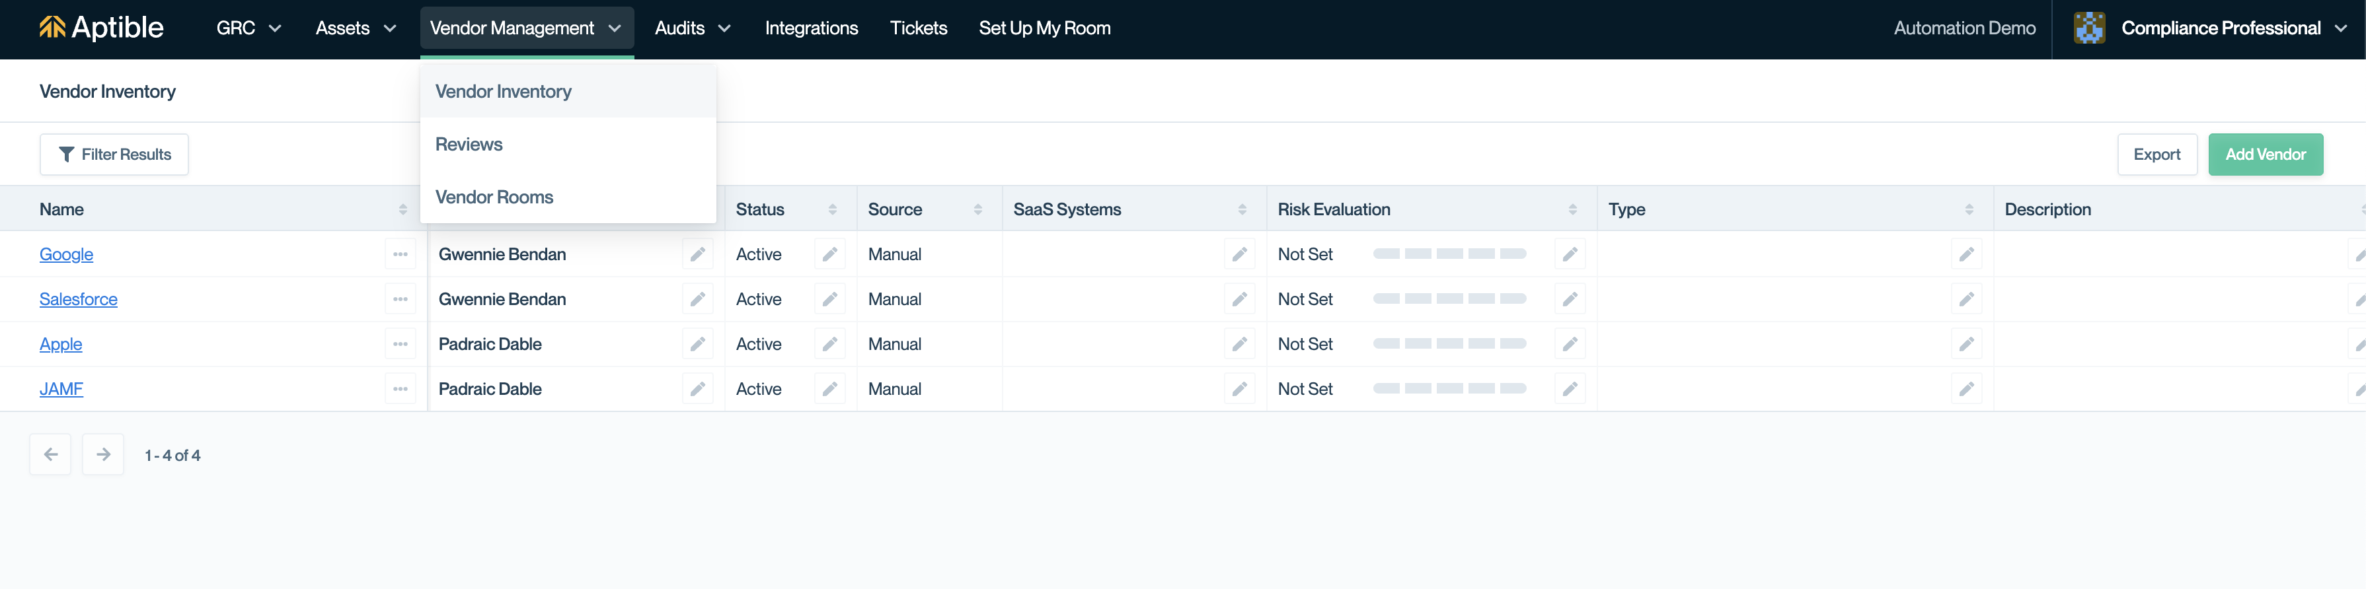Edit the Status of the Google vendor
This screenshot has width=2366, height=589.
(830, 254)
